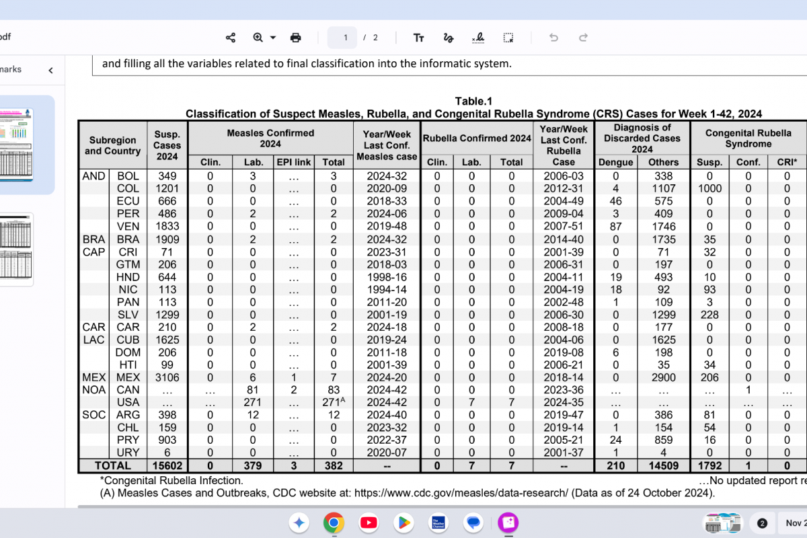The height and width of the screenshot is (538, 807).
Task: Print the document using the printer icon
Action: click(295, 38)
